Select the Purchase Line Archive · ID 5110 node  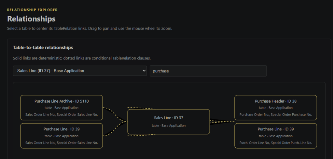(62, 107)
